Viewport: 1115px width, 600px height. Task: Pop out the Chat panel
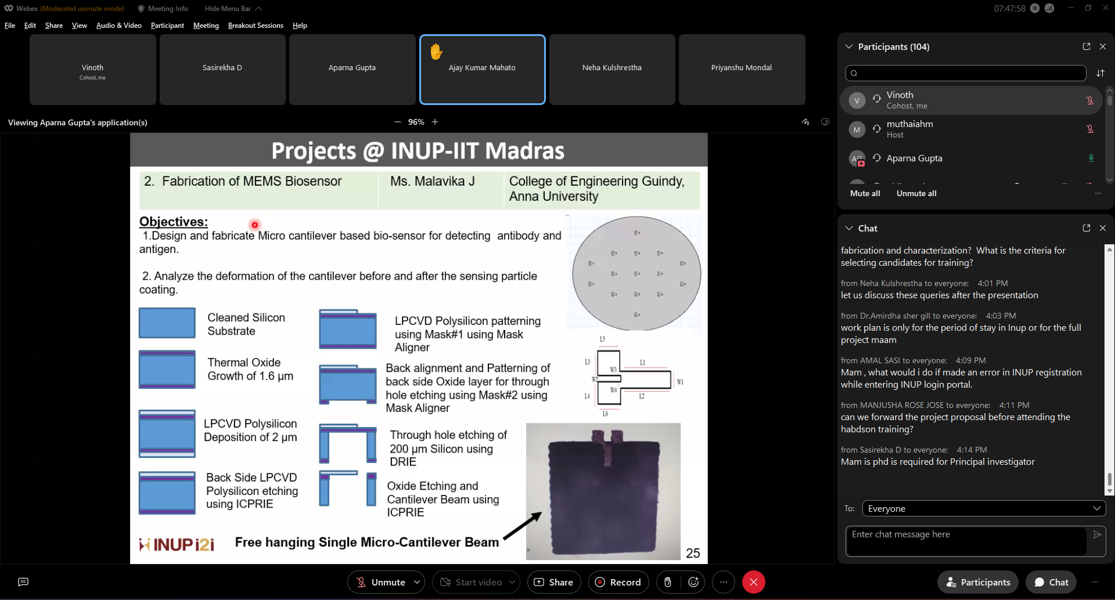click(1087, 228)
